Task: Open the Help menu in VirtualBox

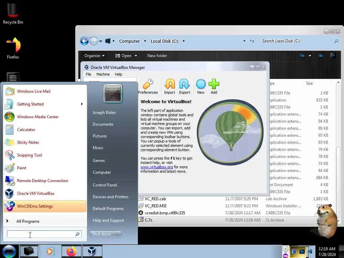Action: 119,74
